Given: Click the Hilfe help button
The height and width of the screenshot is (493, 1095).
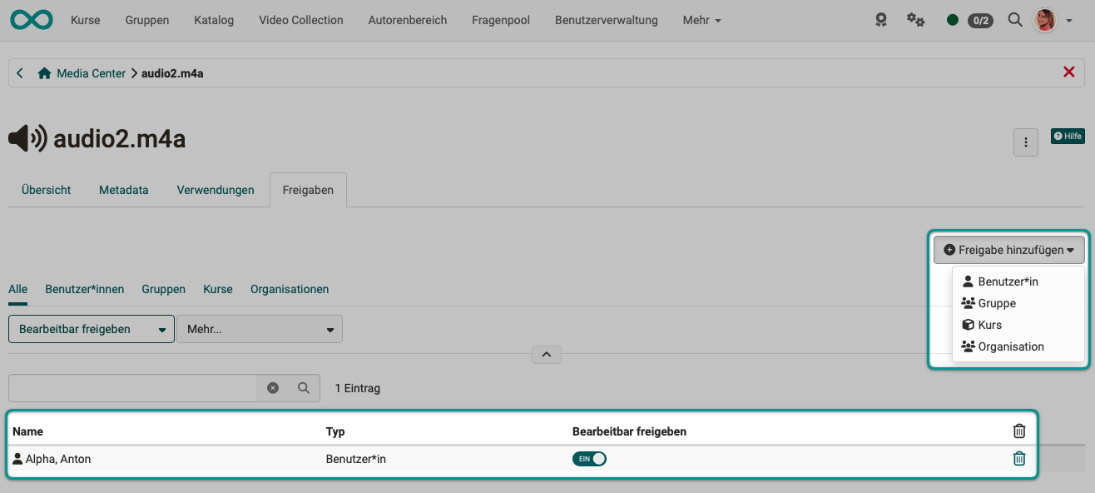Looking at the screenshot, I should pos(1068,137).
